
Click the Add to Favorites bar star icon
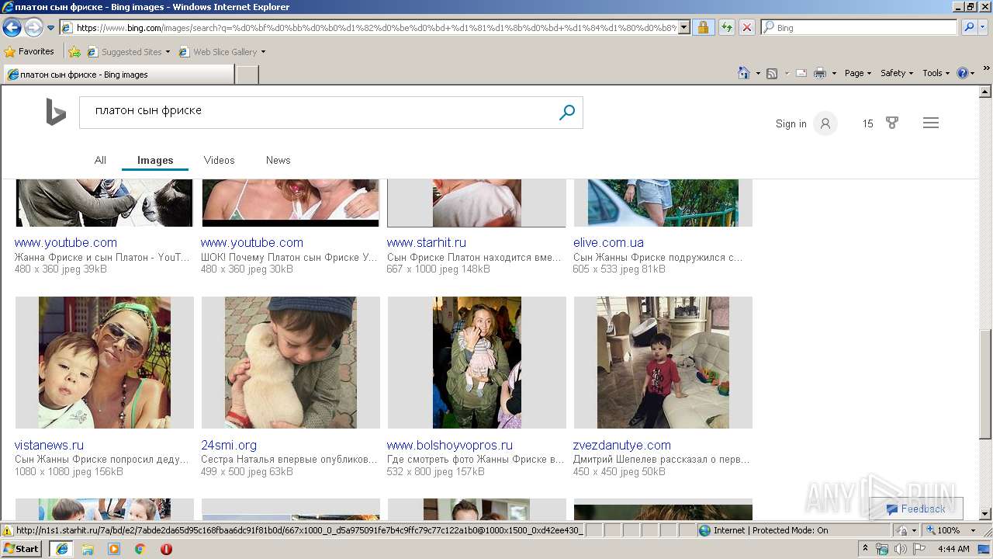click(74, 52)
